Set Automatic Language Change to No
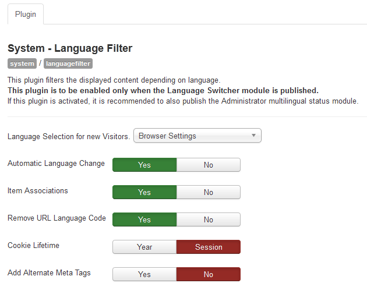The height and width of the screenshot is (294, 367). click(x=209, y=165)
